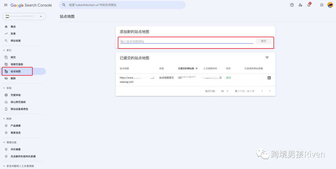Image resolution: width=336 pixels, height=169 pixels.
Task: Click the 成功 status cell
Action: coord(228,77)
